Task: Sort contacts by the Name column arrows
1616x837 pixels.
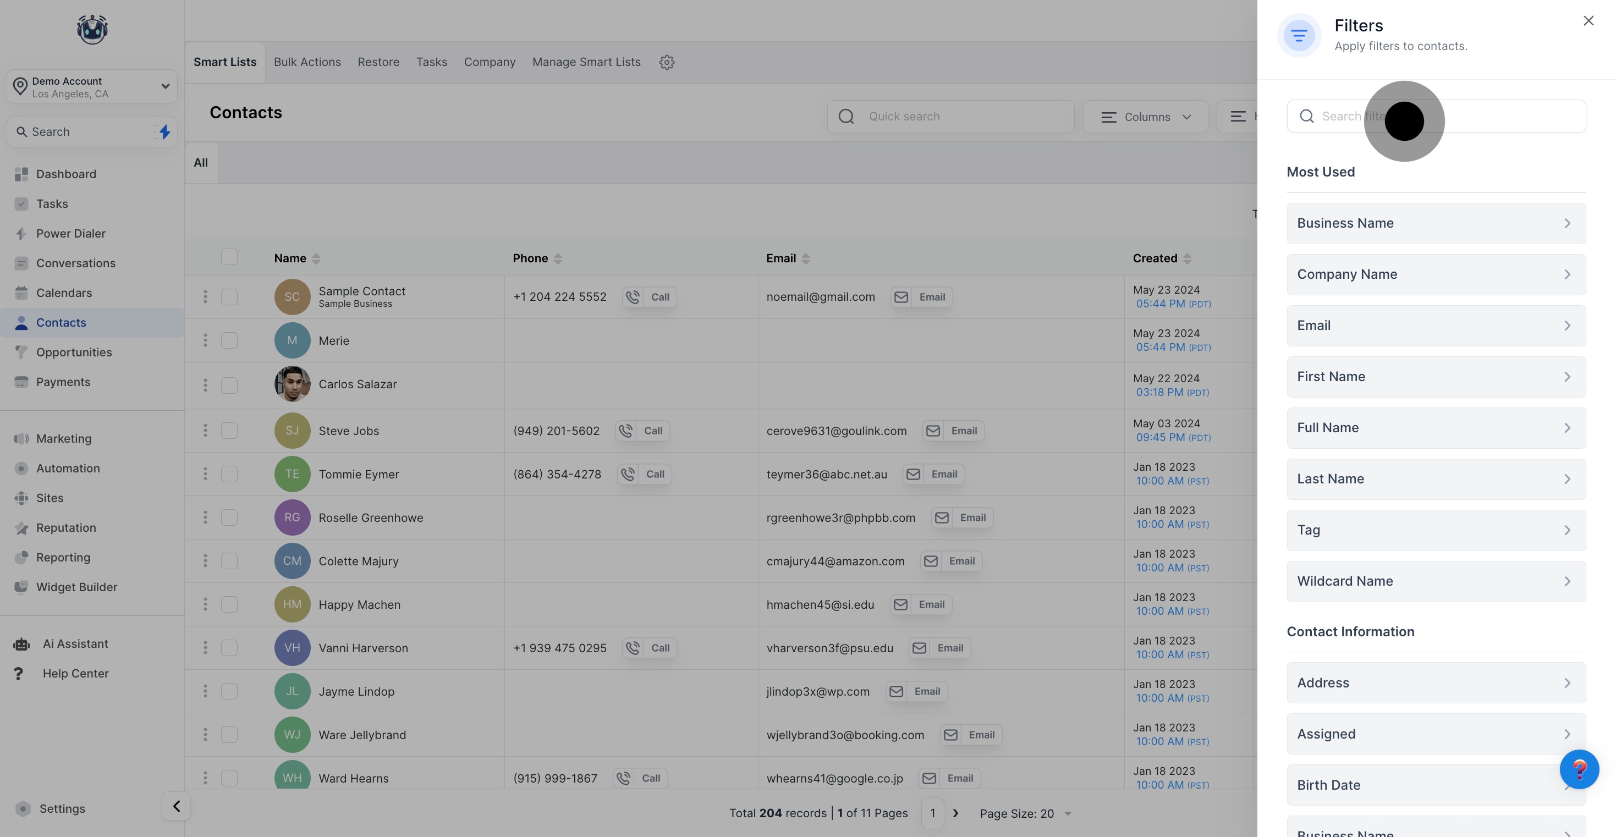Action: point(316,258)
